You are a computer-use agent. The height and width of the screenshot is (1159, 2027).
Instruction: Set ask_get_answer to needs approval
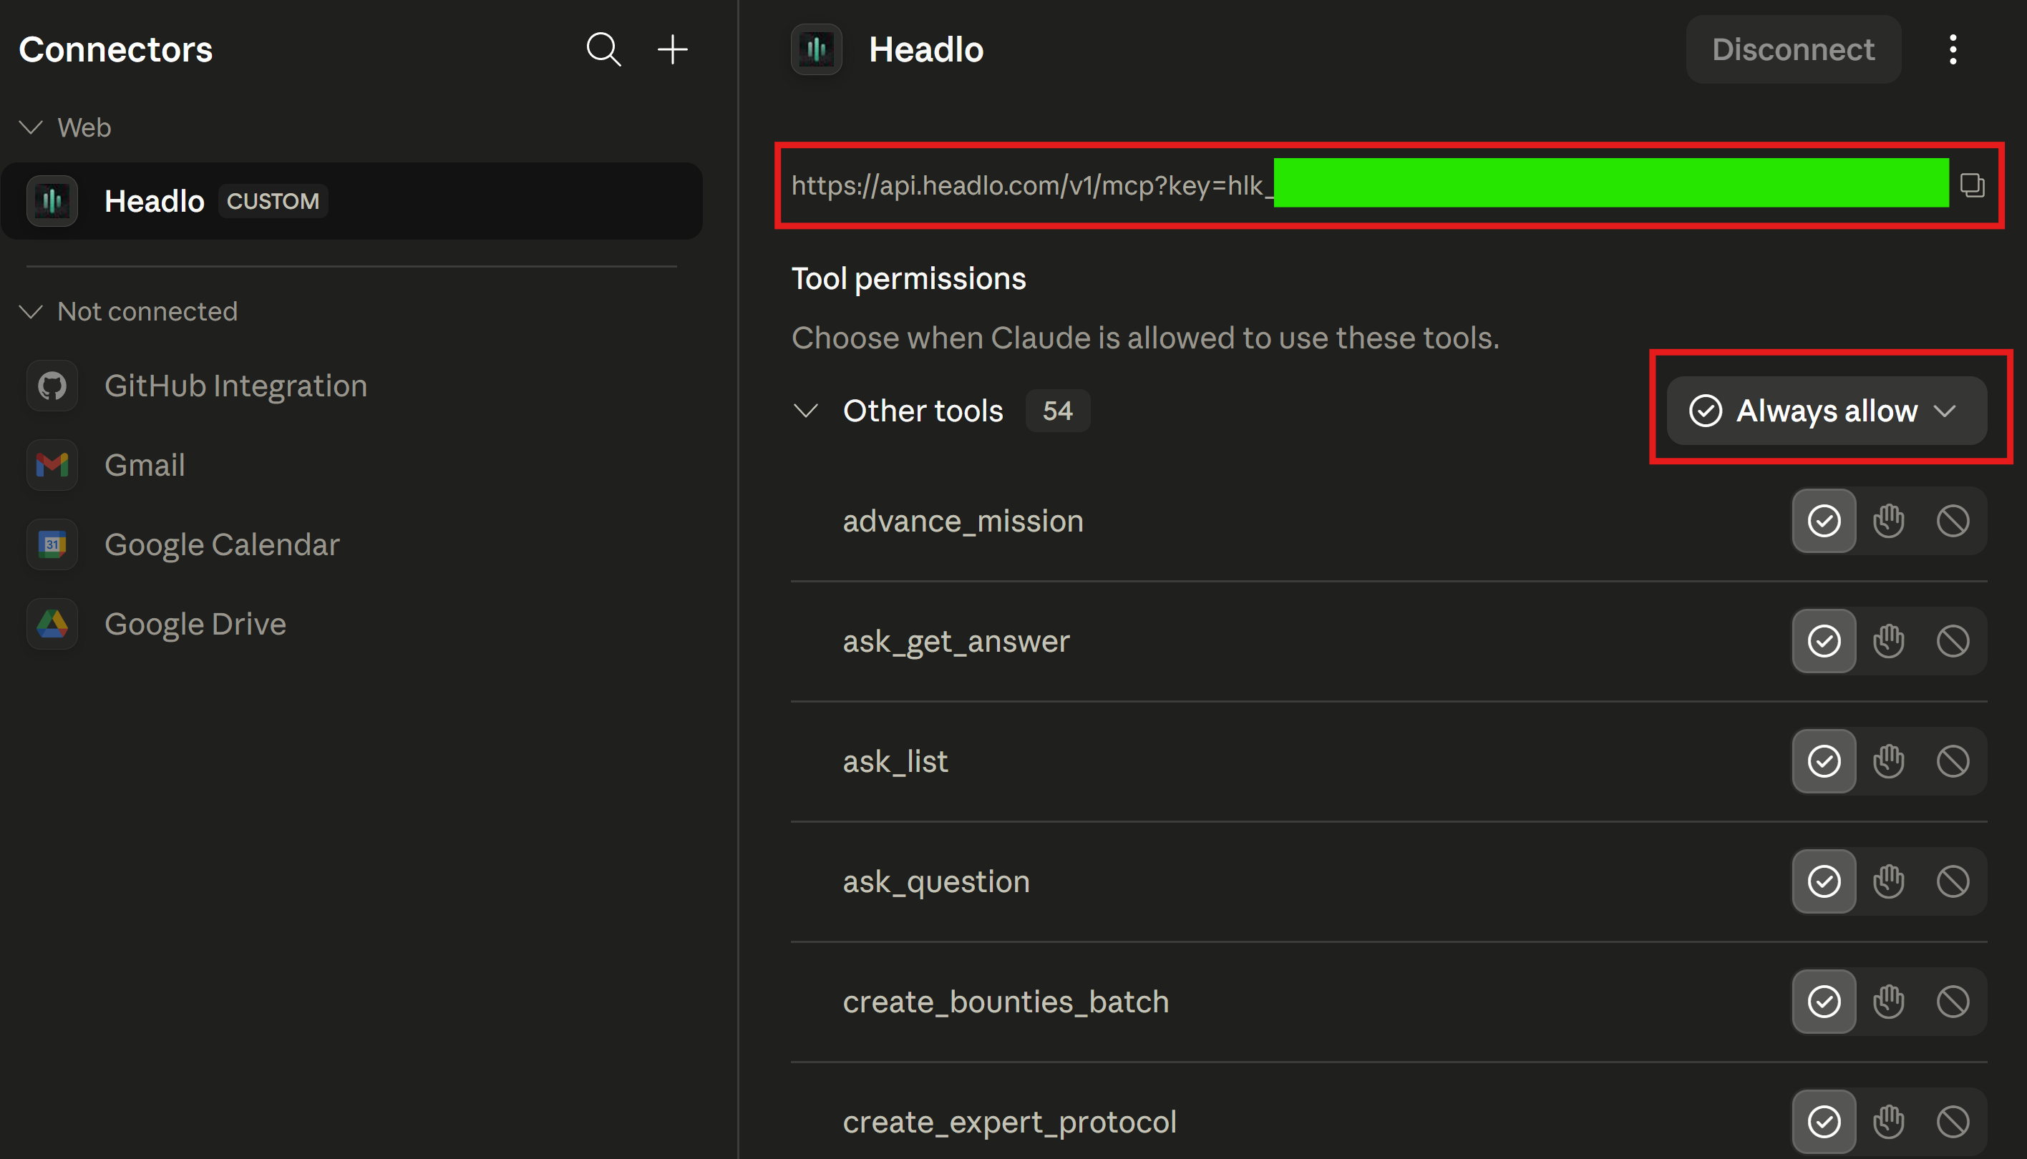click(x=1888, y=642)
